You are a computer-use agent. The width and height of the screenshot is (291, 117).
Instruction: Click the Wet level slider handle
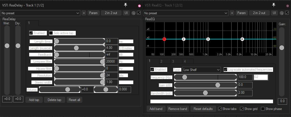click(7, 46)
